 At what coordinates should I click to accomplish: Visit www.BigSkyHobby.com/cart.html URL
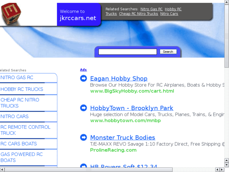click(132, 91)
